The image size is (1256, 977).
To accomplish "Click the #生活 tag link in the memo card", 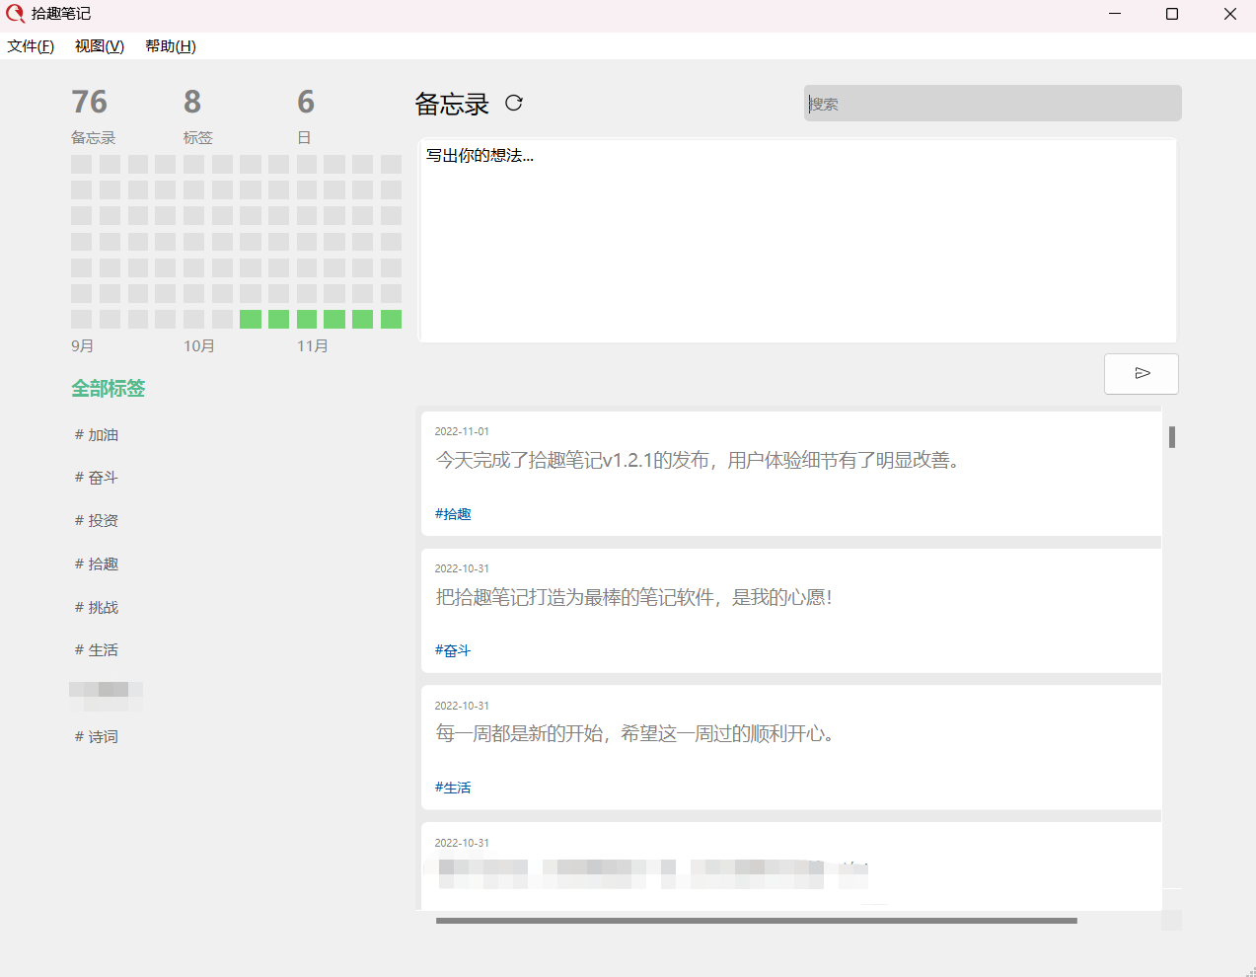I will [x=453, y=789].
